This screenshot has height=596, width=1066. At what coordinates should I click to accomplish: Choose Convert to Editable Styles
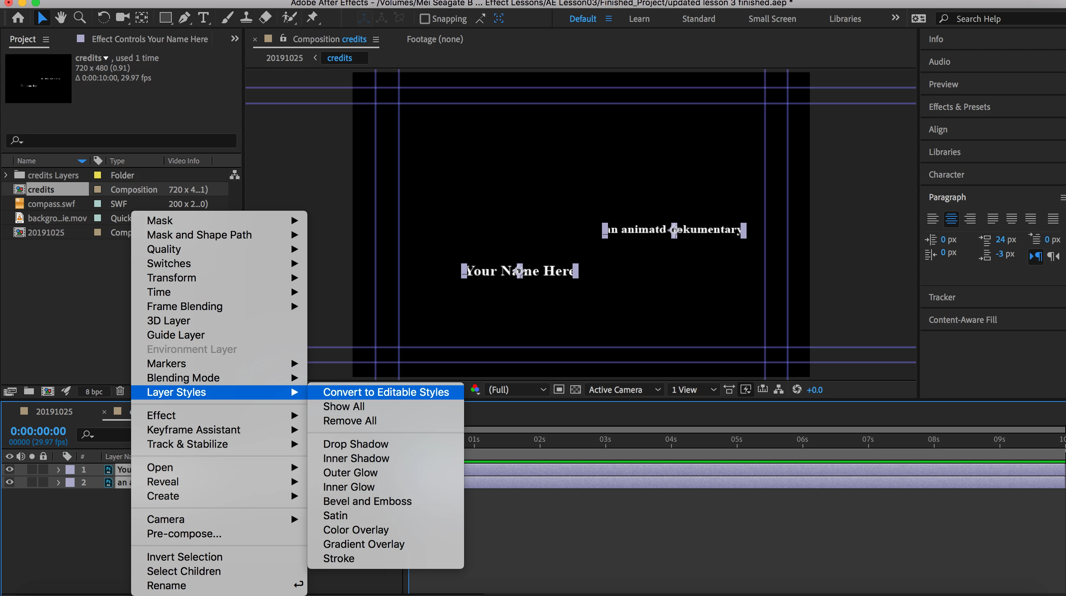386,392
